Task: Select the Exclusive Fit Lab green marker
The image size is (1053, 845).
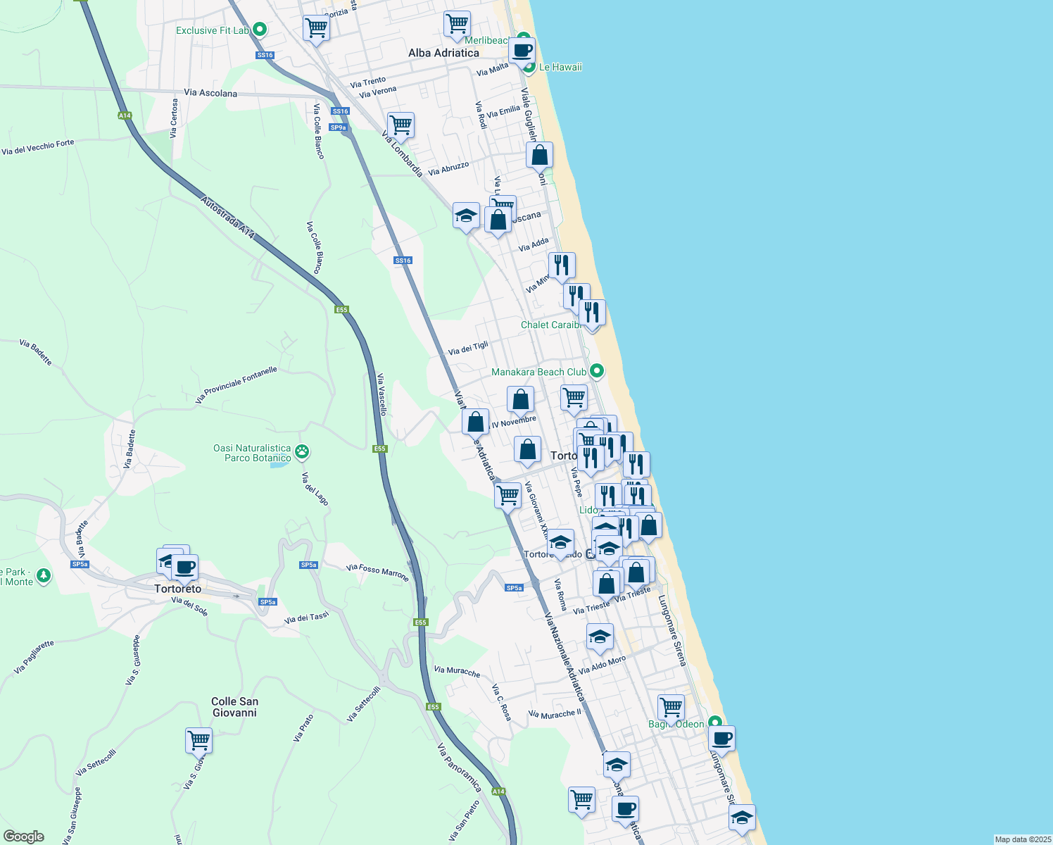Action: (x=260, y=30)
